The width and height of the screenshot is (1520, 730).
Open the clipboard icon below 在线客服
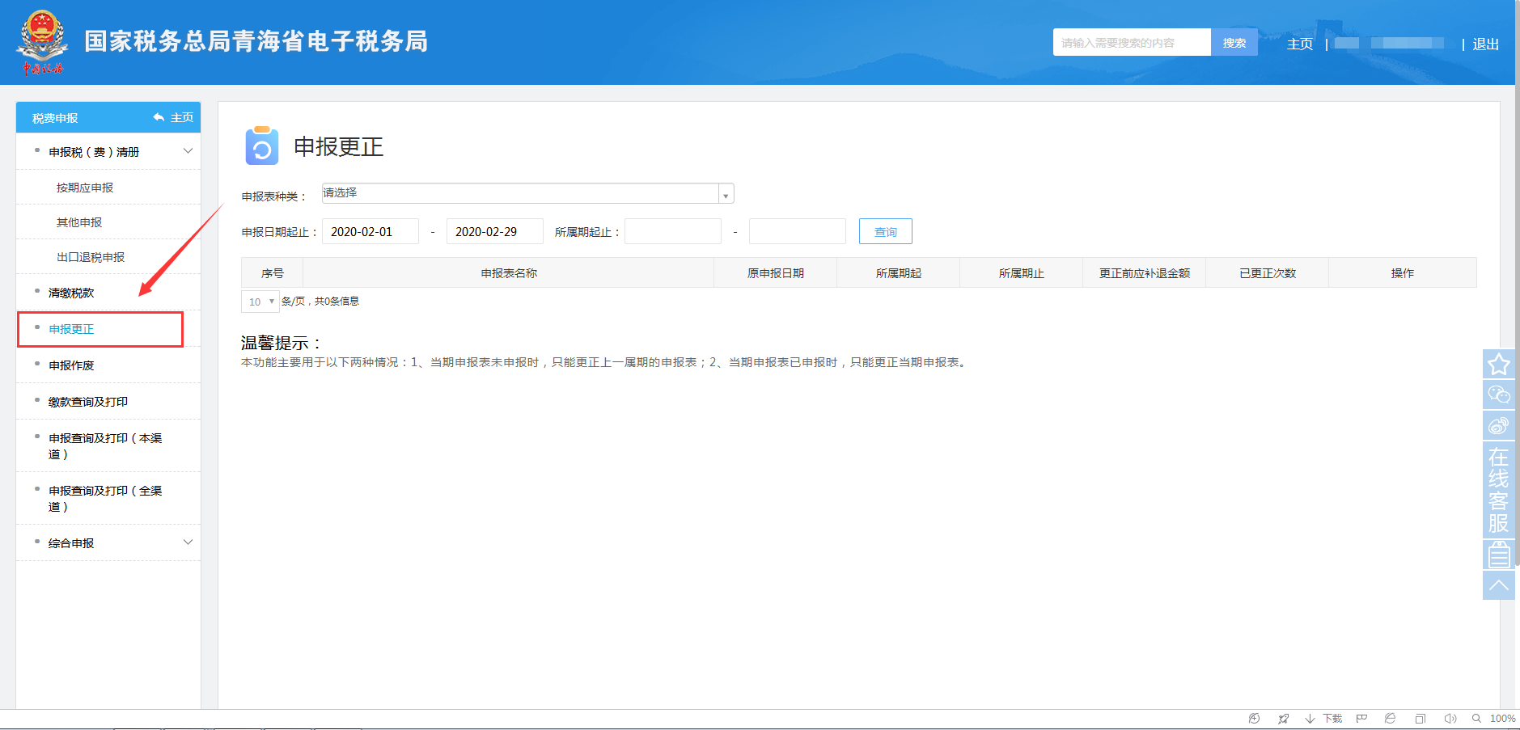pos(1498,555)
